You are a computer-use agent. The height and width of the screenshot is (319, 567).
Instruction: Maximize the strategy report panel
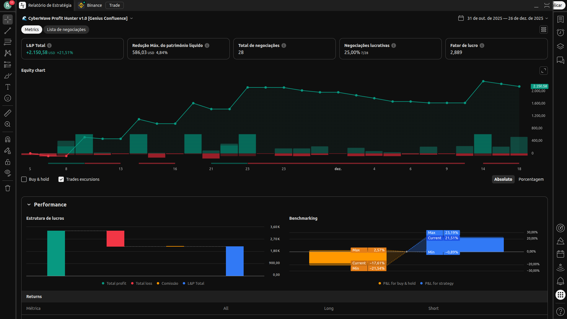[547, 5]
